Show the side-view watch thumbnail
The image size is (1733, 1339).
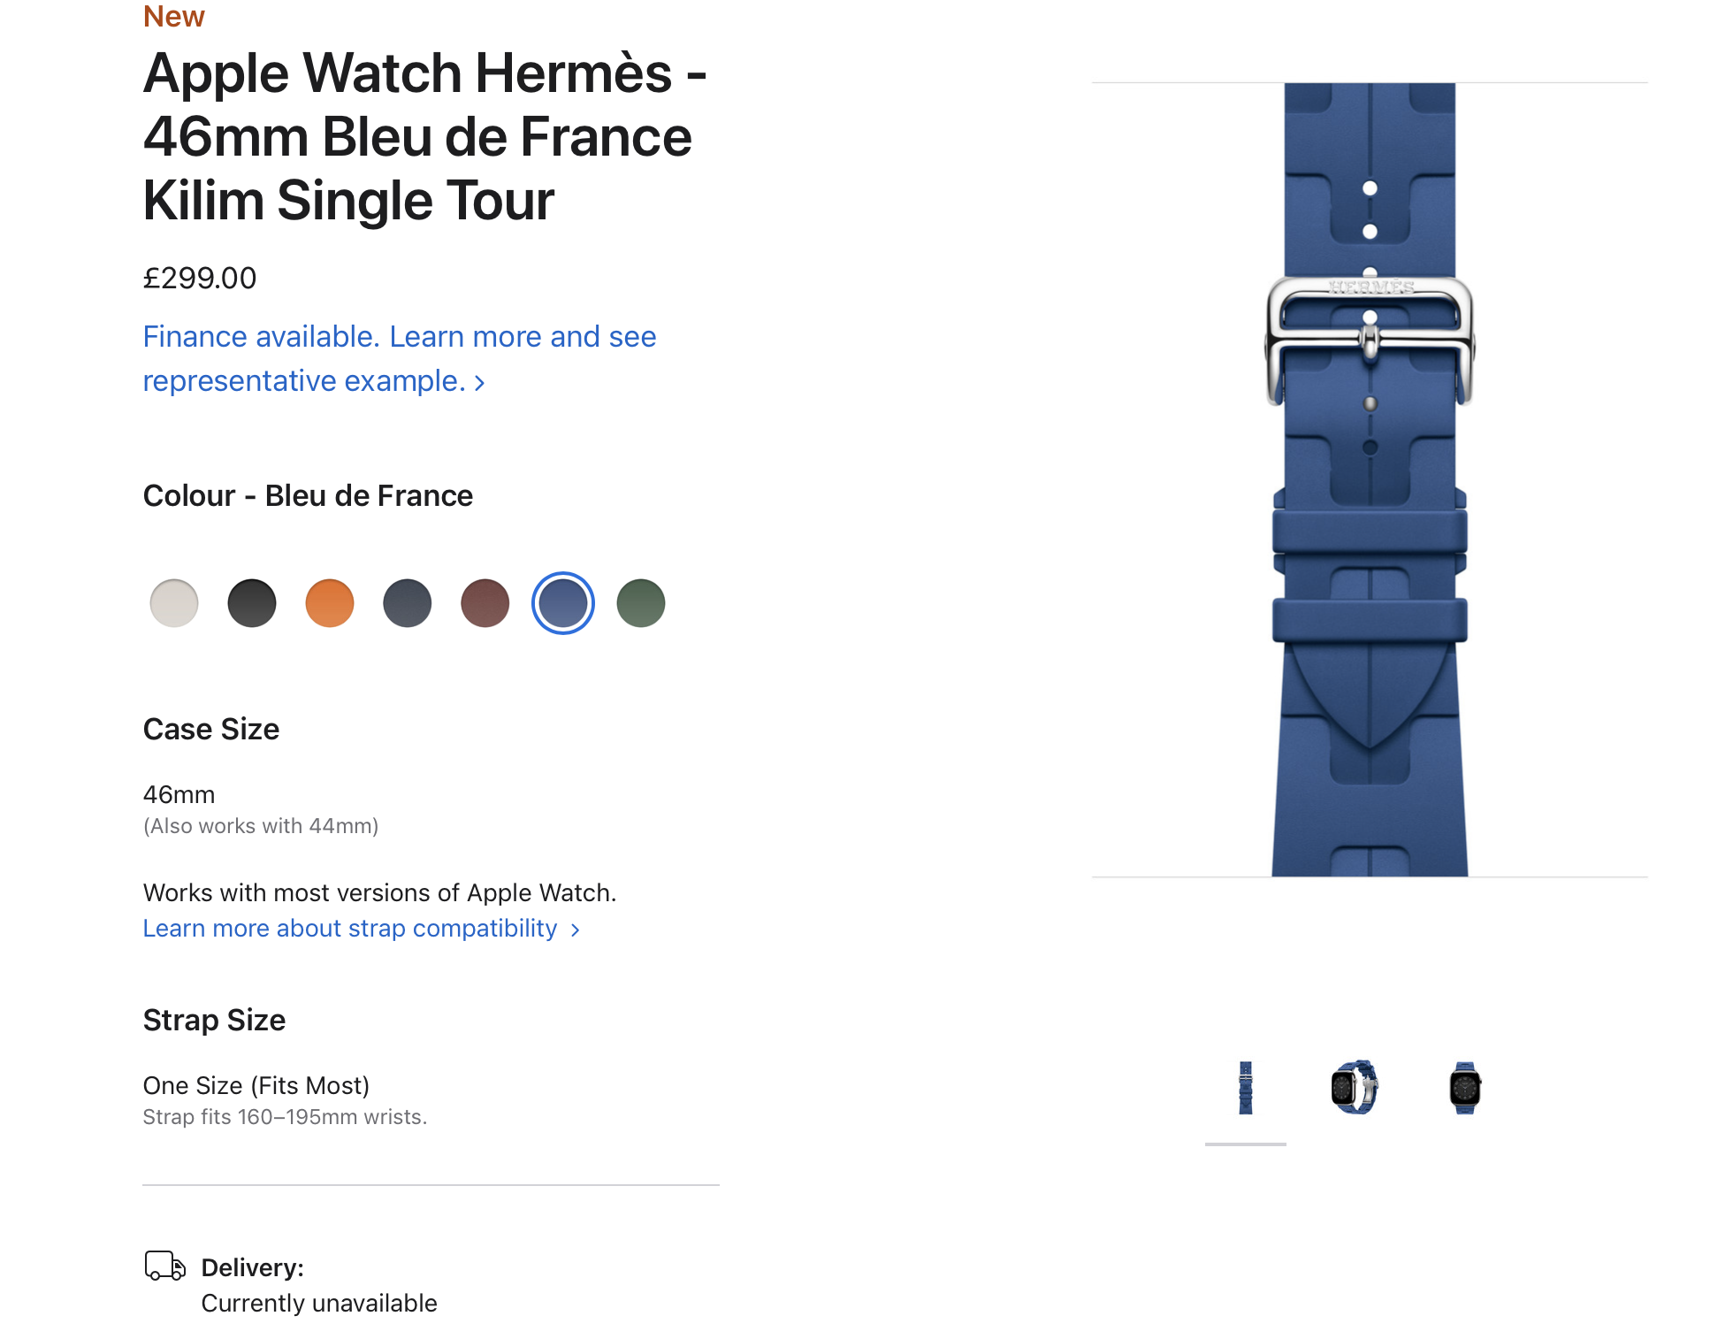click(x=1355, y=1088)
